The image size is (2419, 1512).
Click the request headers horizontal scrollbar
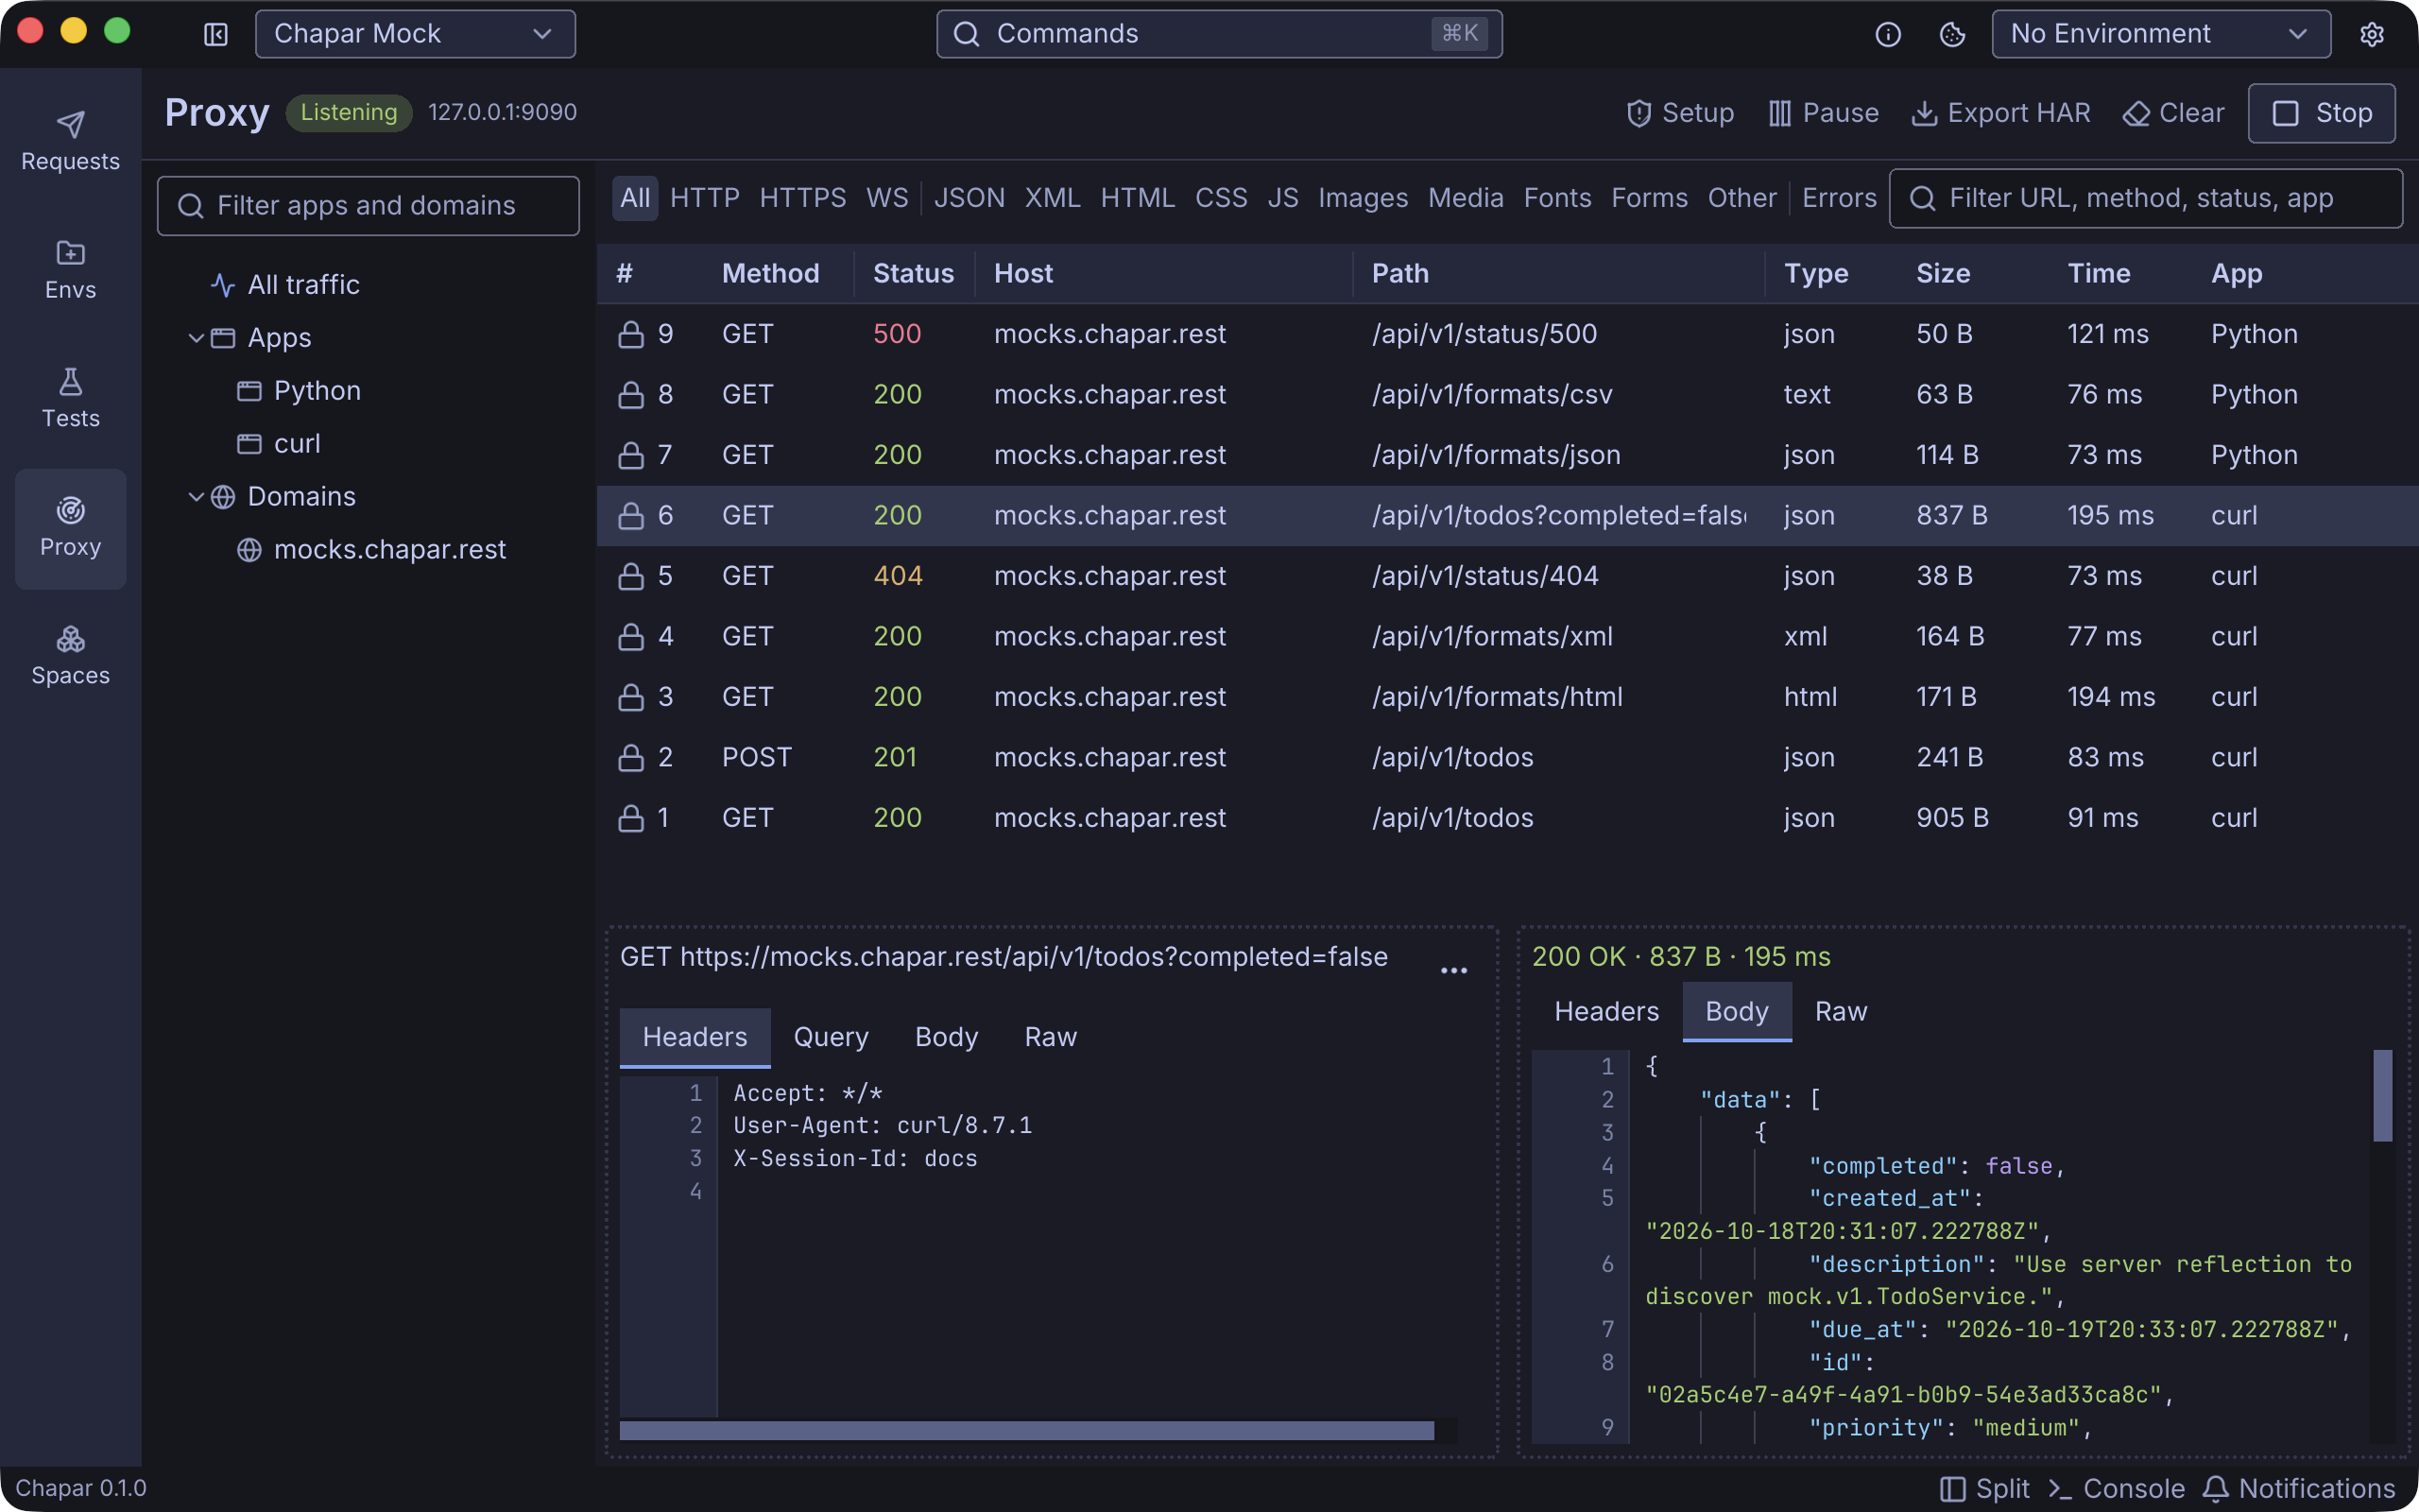(x=1026, y=1431)
